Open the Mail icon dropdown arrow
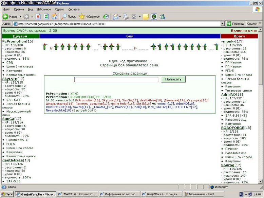This screenshot has width=264, height=198. click(x=120, y=17)
